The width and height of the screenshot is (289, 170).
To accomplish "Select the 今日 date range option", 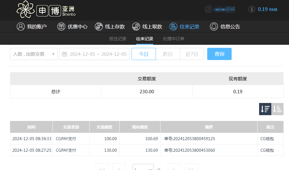I will pos(143,54).
